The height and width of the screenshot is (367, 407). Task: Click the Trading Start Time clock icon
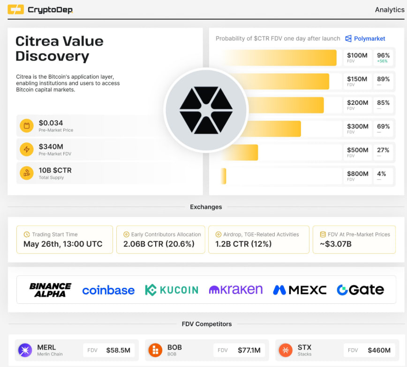click(x=27, y=235)
